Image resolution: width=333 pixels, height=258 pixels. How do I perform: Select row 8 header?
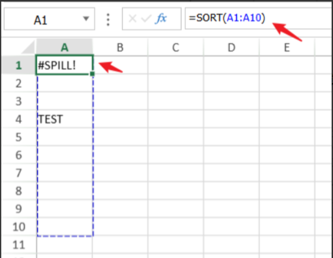click(18, 191)
